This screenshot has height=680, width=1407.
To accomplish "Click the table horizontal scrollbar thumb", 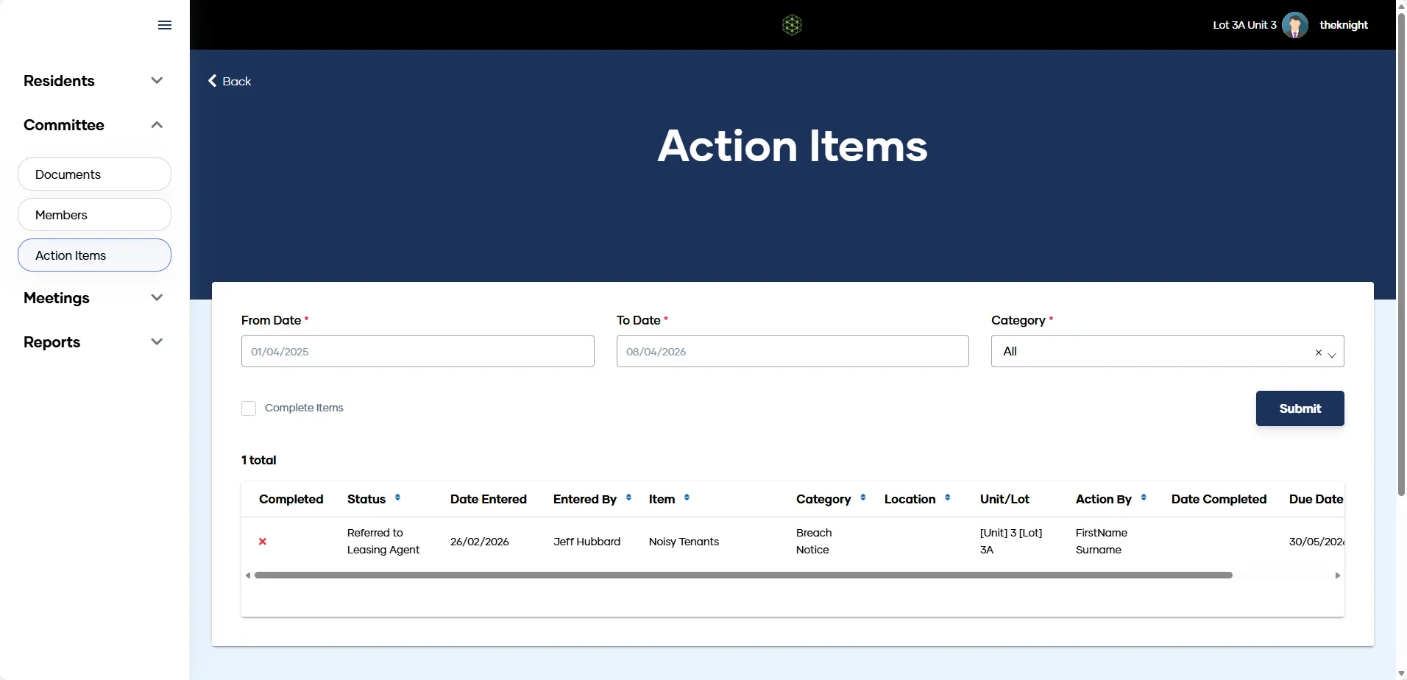I will click(x=743, y=575).
